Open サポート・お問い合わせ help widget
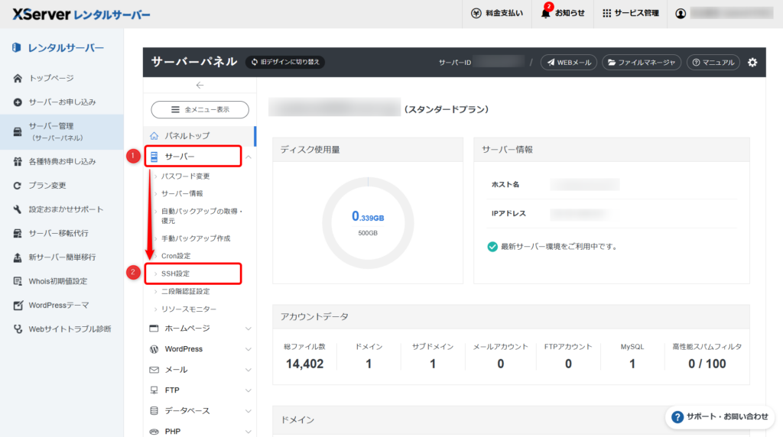 pos(720,416)
